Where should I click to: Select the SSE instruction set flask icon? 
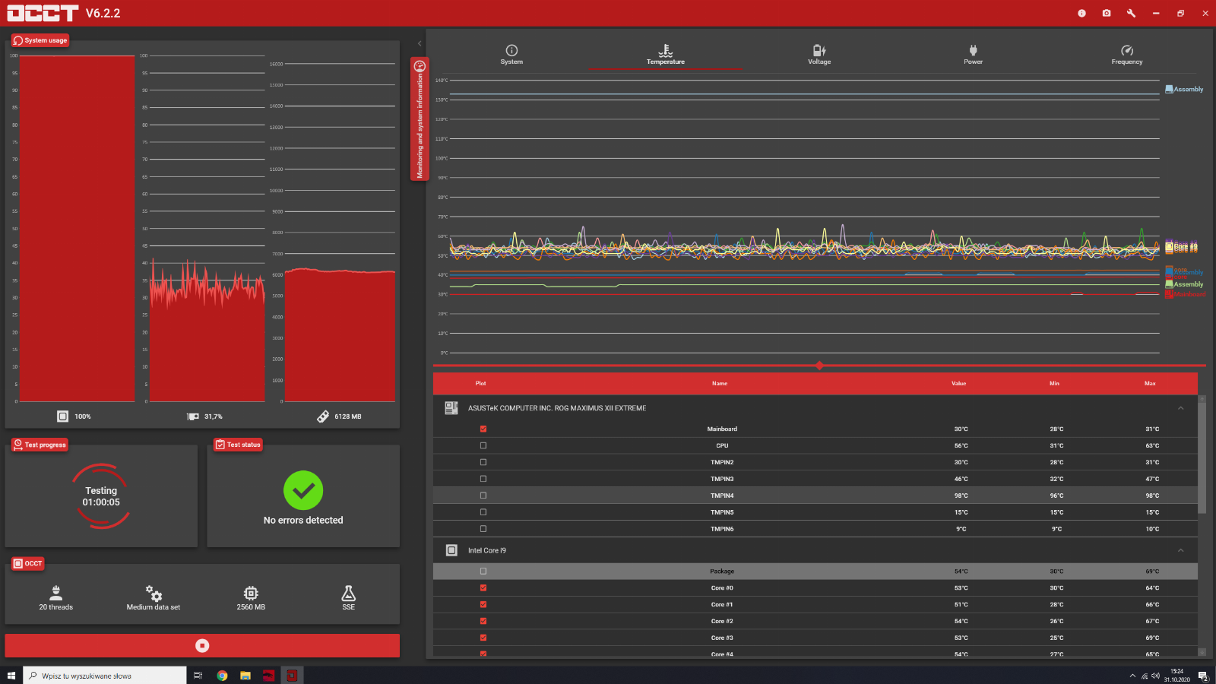point(349,593)
